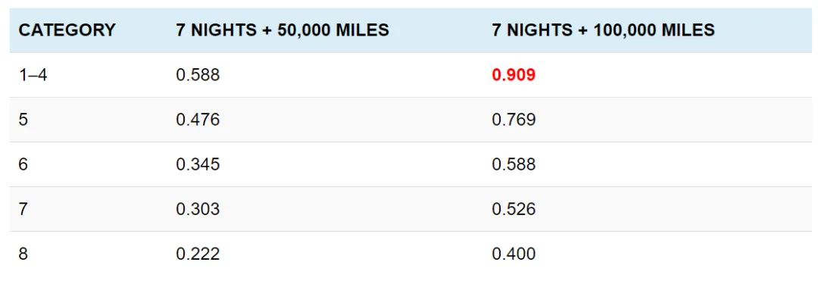The height and width of the screenshot is (281, 818).
Task: Select the 0.526 value
Action: [514, 210]
